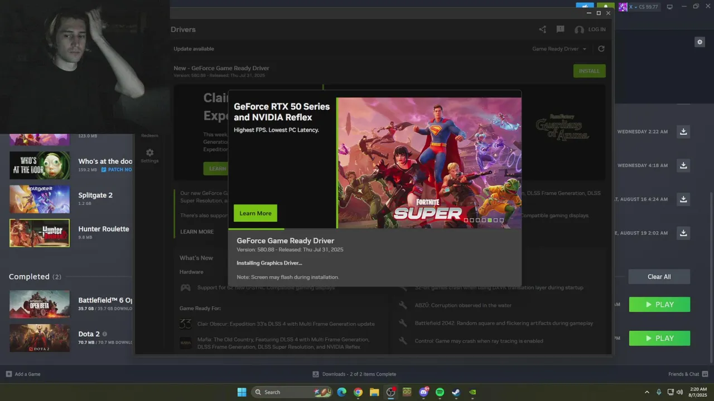This screenshot has height=401, width=714.
Task: Click 'Battlefield 2042: Random square and flickering' entry
Action: click(x=504, y=323)
